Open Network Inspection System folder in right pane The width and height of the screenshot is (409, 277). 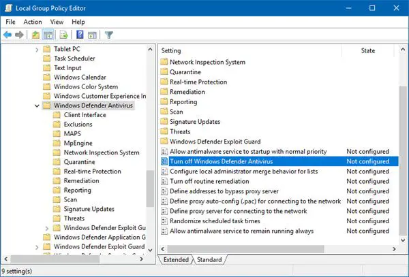click(207, 62)
